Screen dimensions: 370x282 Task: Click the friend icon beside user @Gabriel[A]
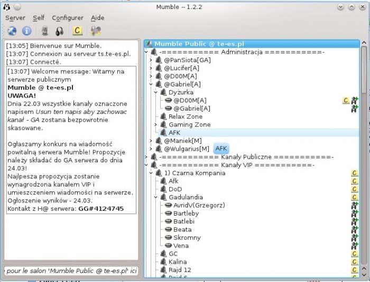[x=355, y=109]
